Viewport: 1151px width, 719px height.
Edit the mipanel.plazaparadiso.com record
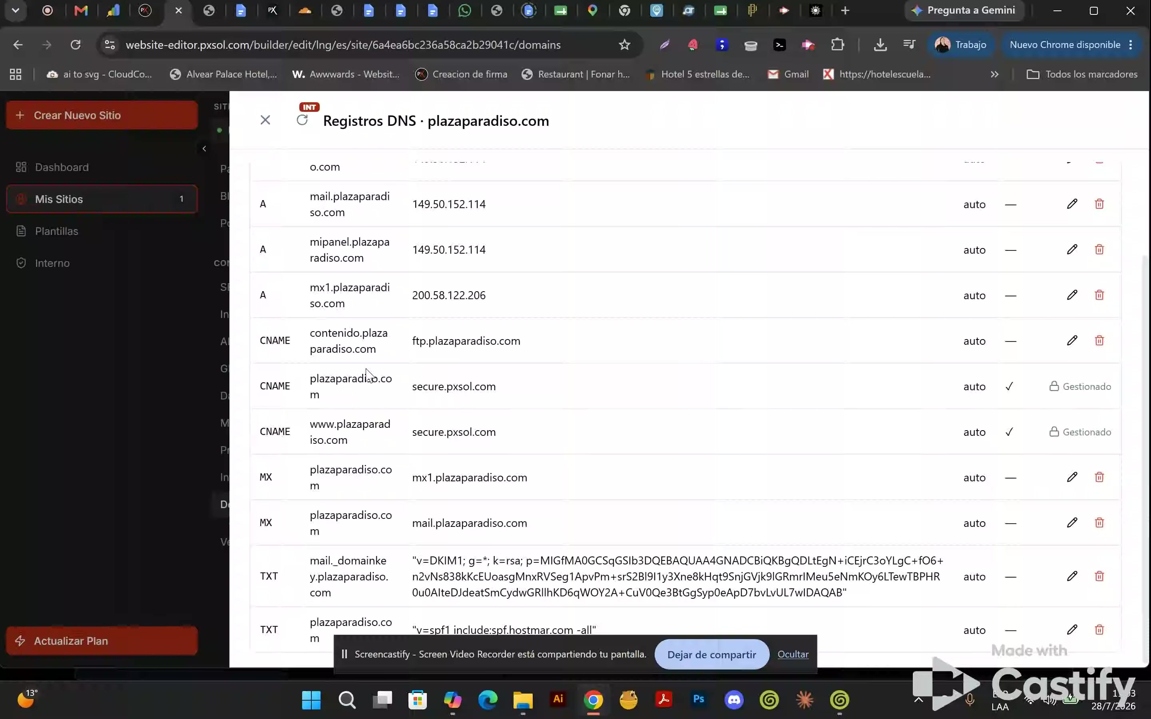coord(1072,250)
